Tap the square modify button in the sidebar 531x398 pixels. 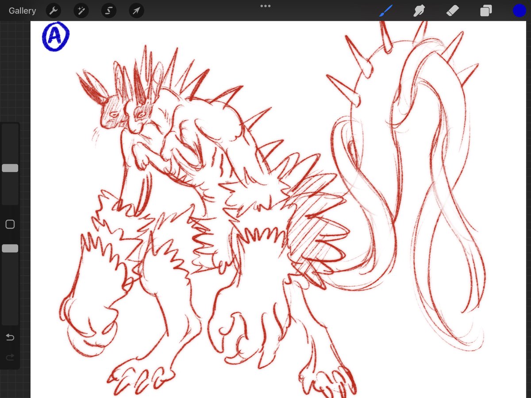(10, 225)
